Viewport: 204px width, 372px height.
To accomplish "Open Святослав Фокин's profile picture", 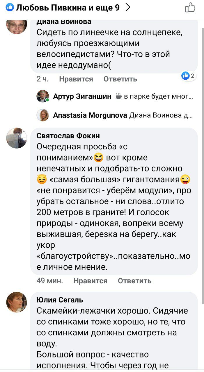I will tap(17, 138).
